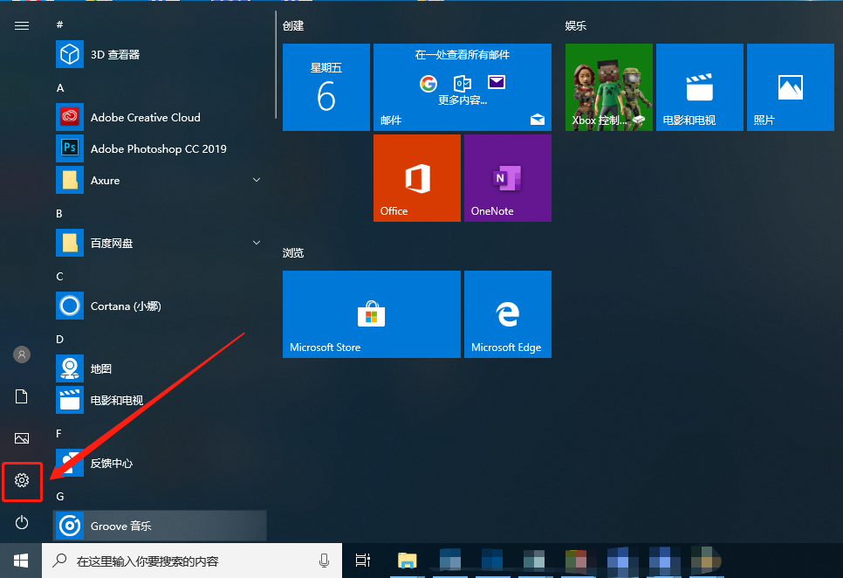The image size is (843, 578).
Task: Click the # letter header in app list
Action: pyautogui.click(x=59, y=24)
